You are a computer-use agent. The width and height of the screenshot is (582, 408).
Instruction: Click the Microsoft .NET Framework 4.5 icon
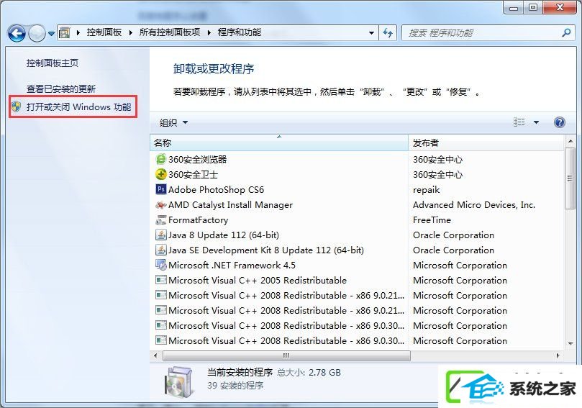pos(160,265)
